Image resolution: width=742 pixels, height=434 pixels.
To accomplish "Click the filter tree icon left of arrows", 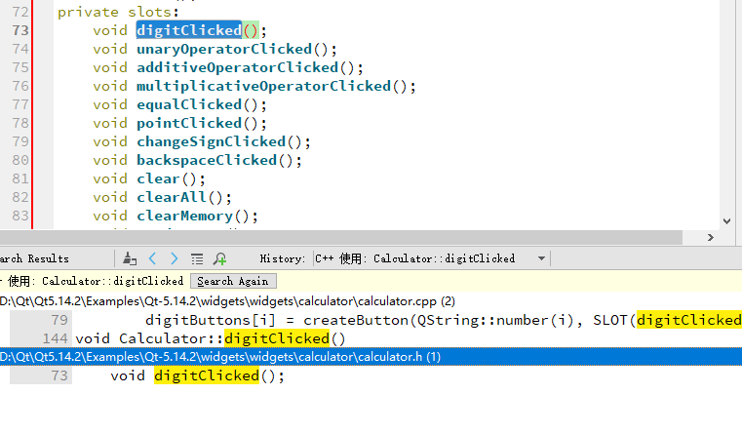I will 130,258.
